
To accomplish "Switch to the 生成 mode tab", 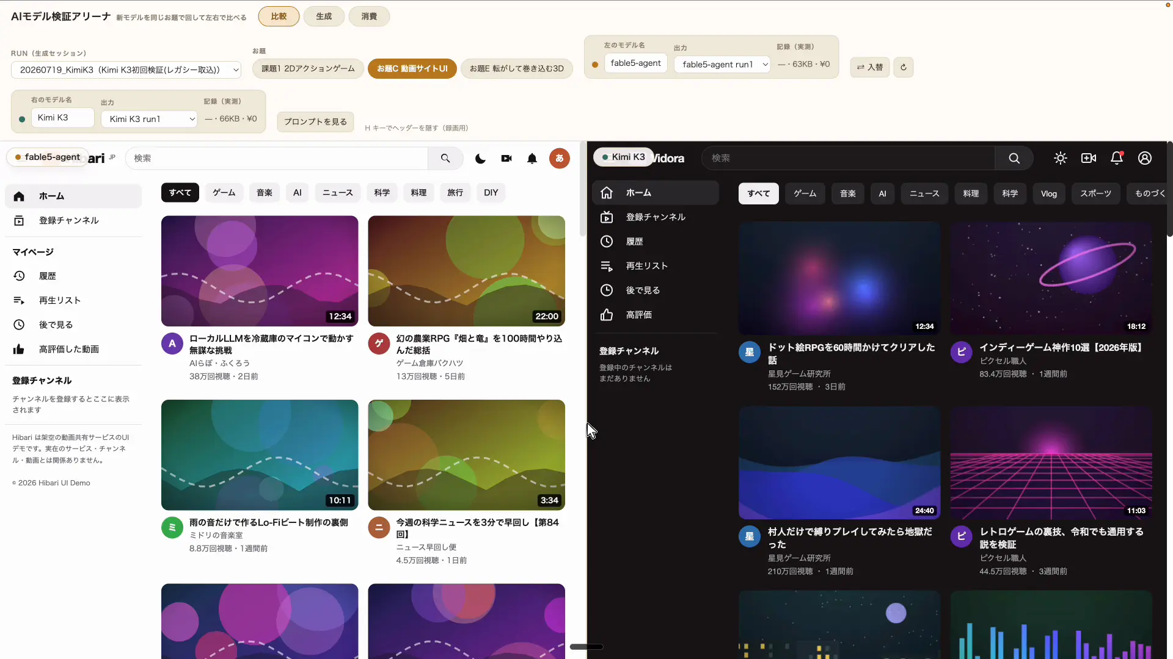I will 324,16.
